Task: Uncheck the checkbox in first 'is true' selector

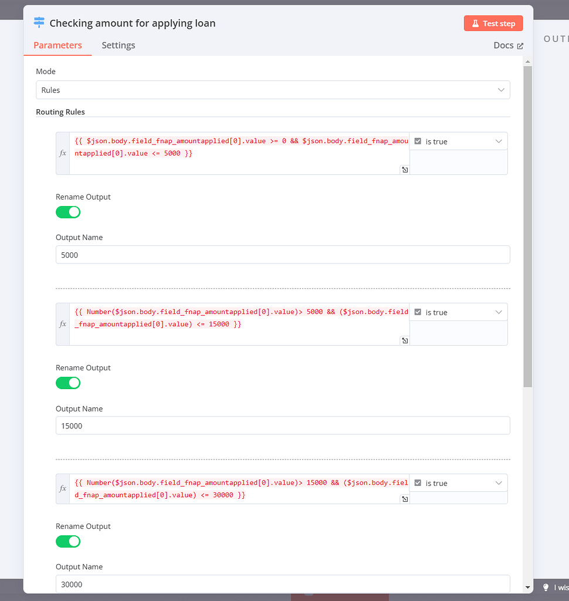Action: point(418,141)
